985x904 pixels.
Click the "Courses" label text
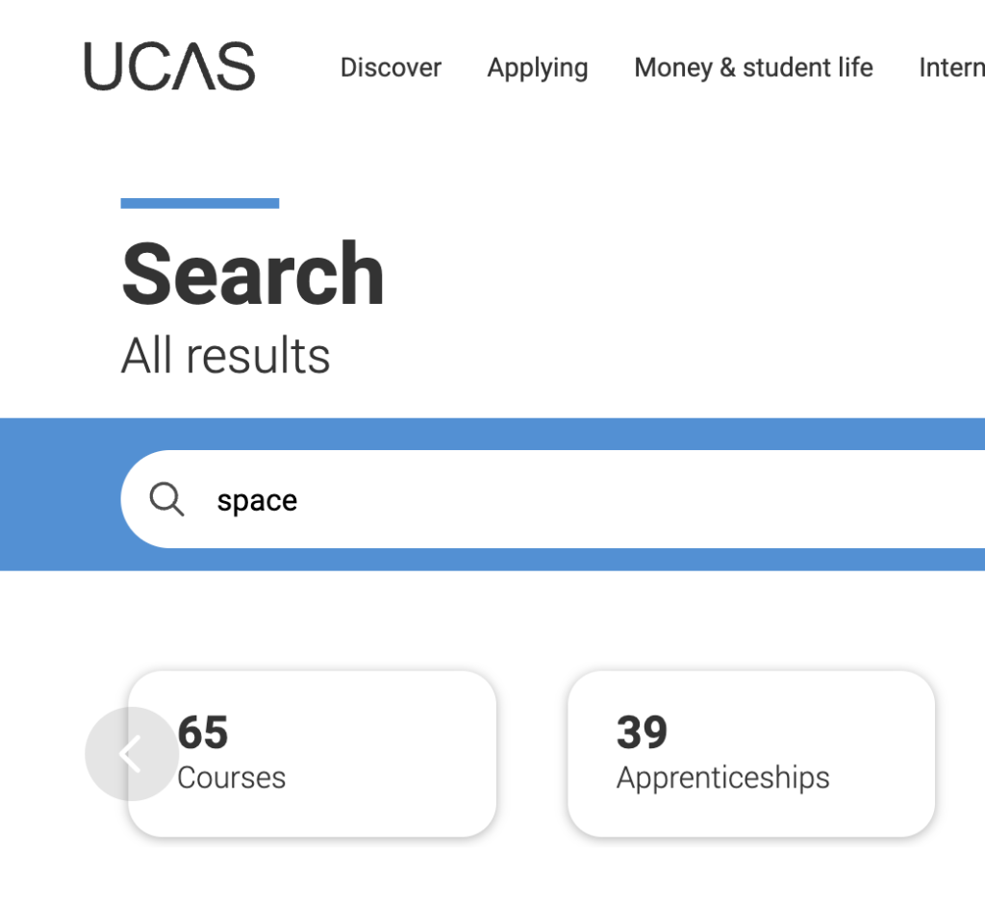click(233, 777)
